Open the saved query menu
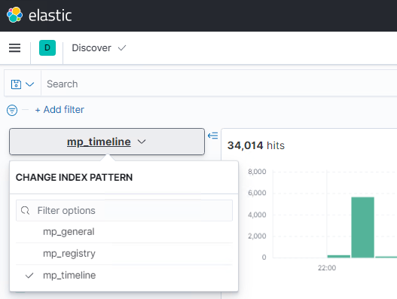 [23, 84]
